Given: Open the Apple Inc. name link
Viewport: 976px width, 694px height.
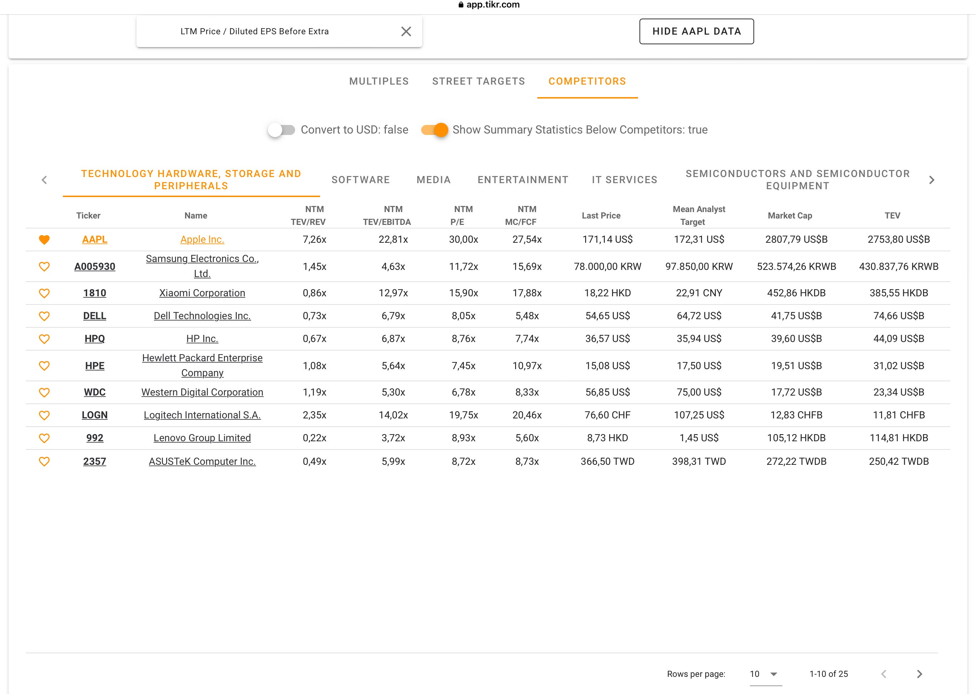Looking at the screenshot, I should click(x=202, y=239).
